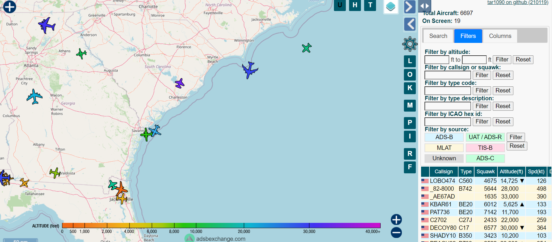This screenshot has height=242, width=552.
Task: Click the M map button
Action: [410, 105]
